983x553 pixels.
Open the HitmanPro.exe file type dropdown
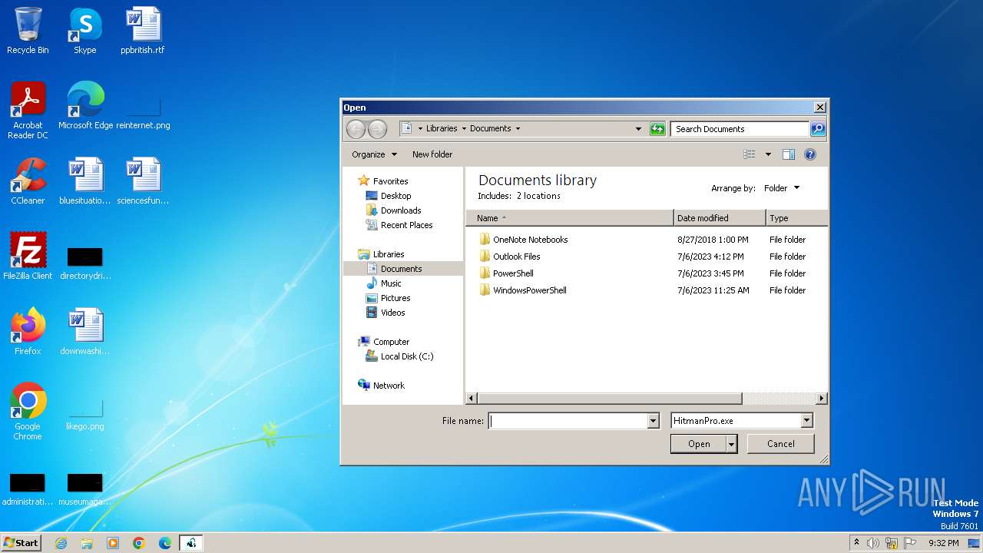[x=806, y=421]
